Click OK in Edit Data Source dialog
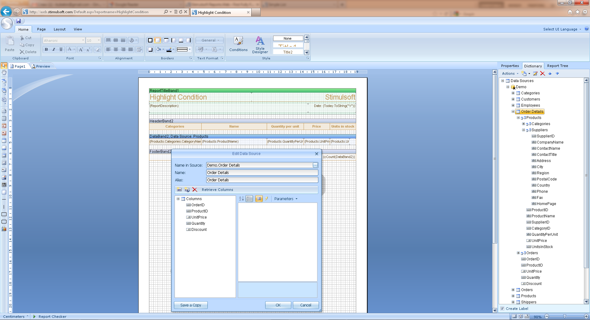 pos(278,305)
